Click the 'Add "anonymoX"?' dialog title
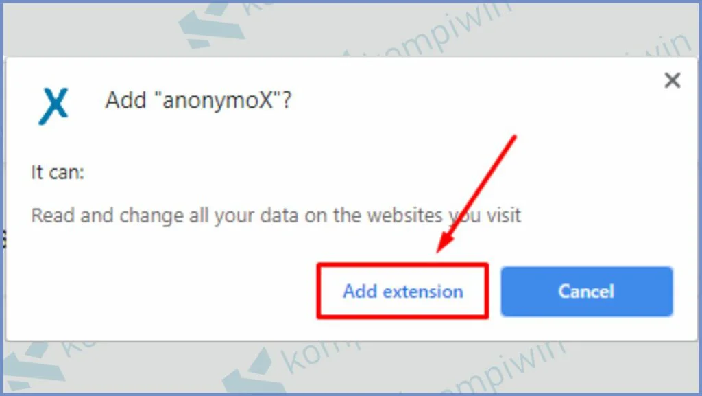The width and height of the screenshot is (702, 396). click(198, 100)
